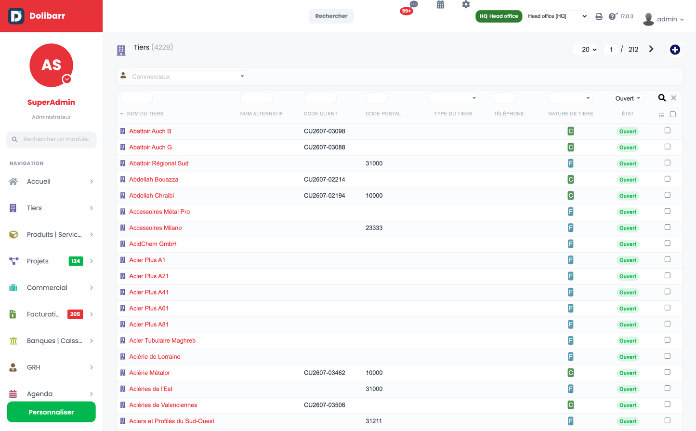Open the Type du tiers filter dropdown
Viewport: 696px width, 431px height.
point(453,98)
